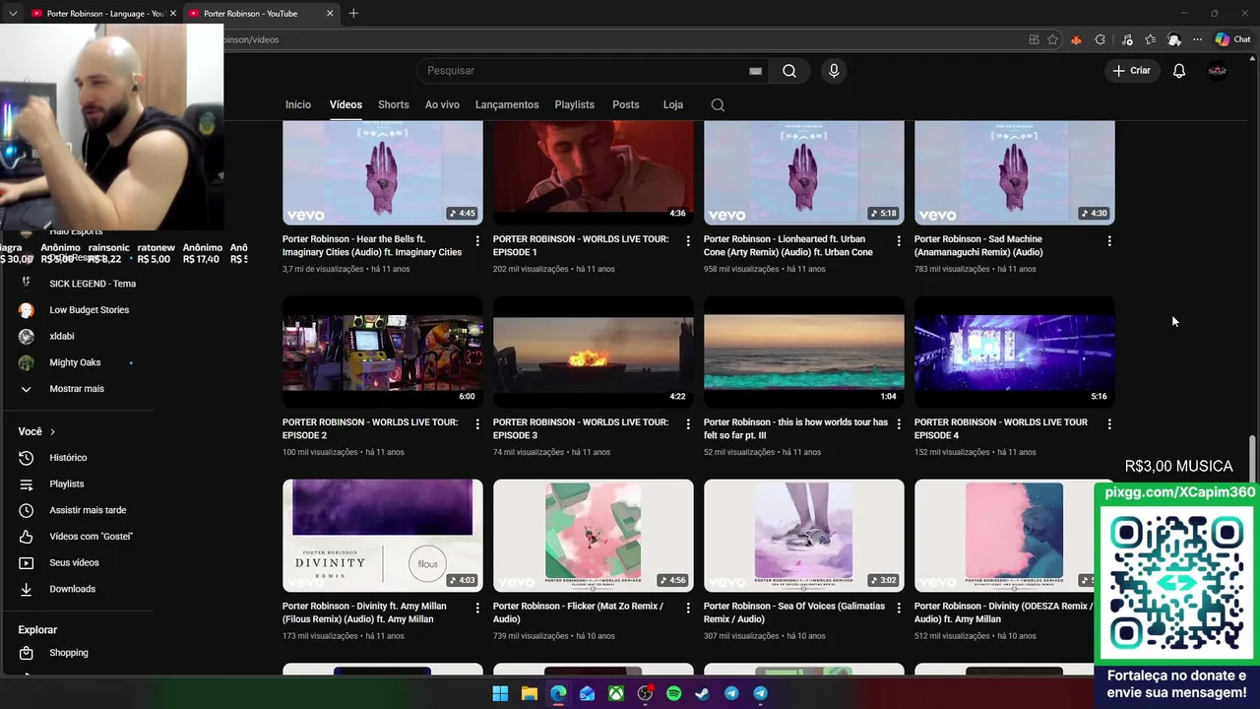
Task: Open the Low Budget Stories channel
Action: (89, 310)
